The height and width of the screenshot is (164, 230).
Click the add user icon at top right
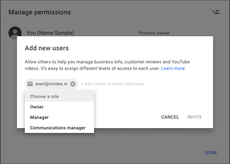(x=216, y=12)
